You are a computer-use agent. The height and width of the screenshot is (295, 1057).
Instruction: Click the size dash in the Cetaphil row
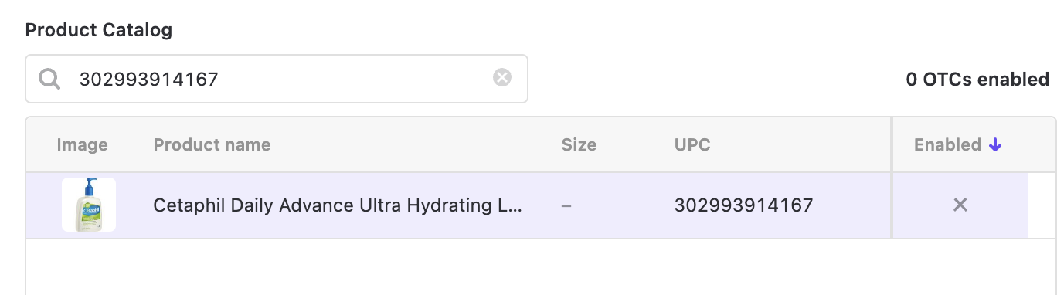566,206
